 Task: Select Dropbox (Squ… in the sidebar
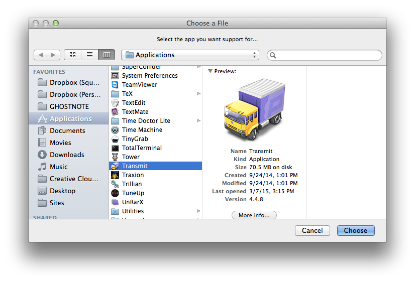click(x=69, y=82)
